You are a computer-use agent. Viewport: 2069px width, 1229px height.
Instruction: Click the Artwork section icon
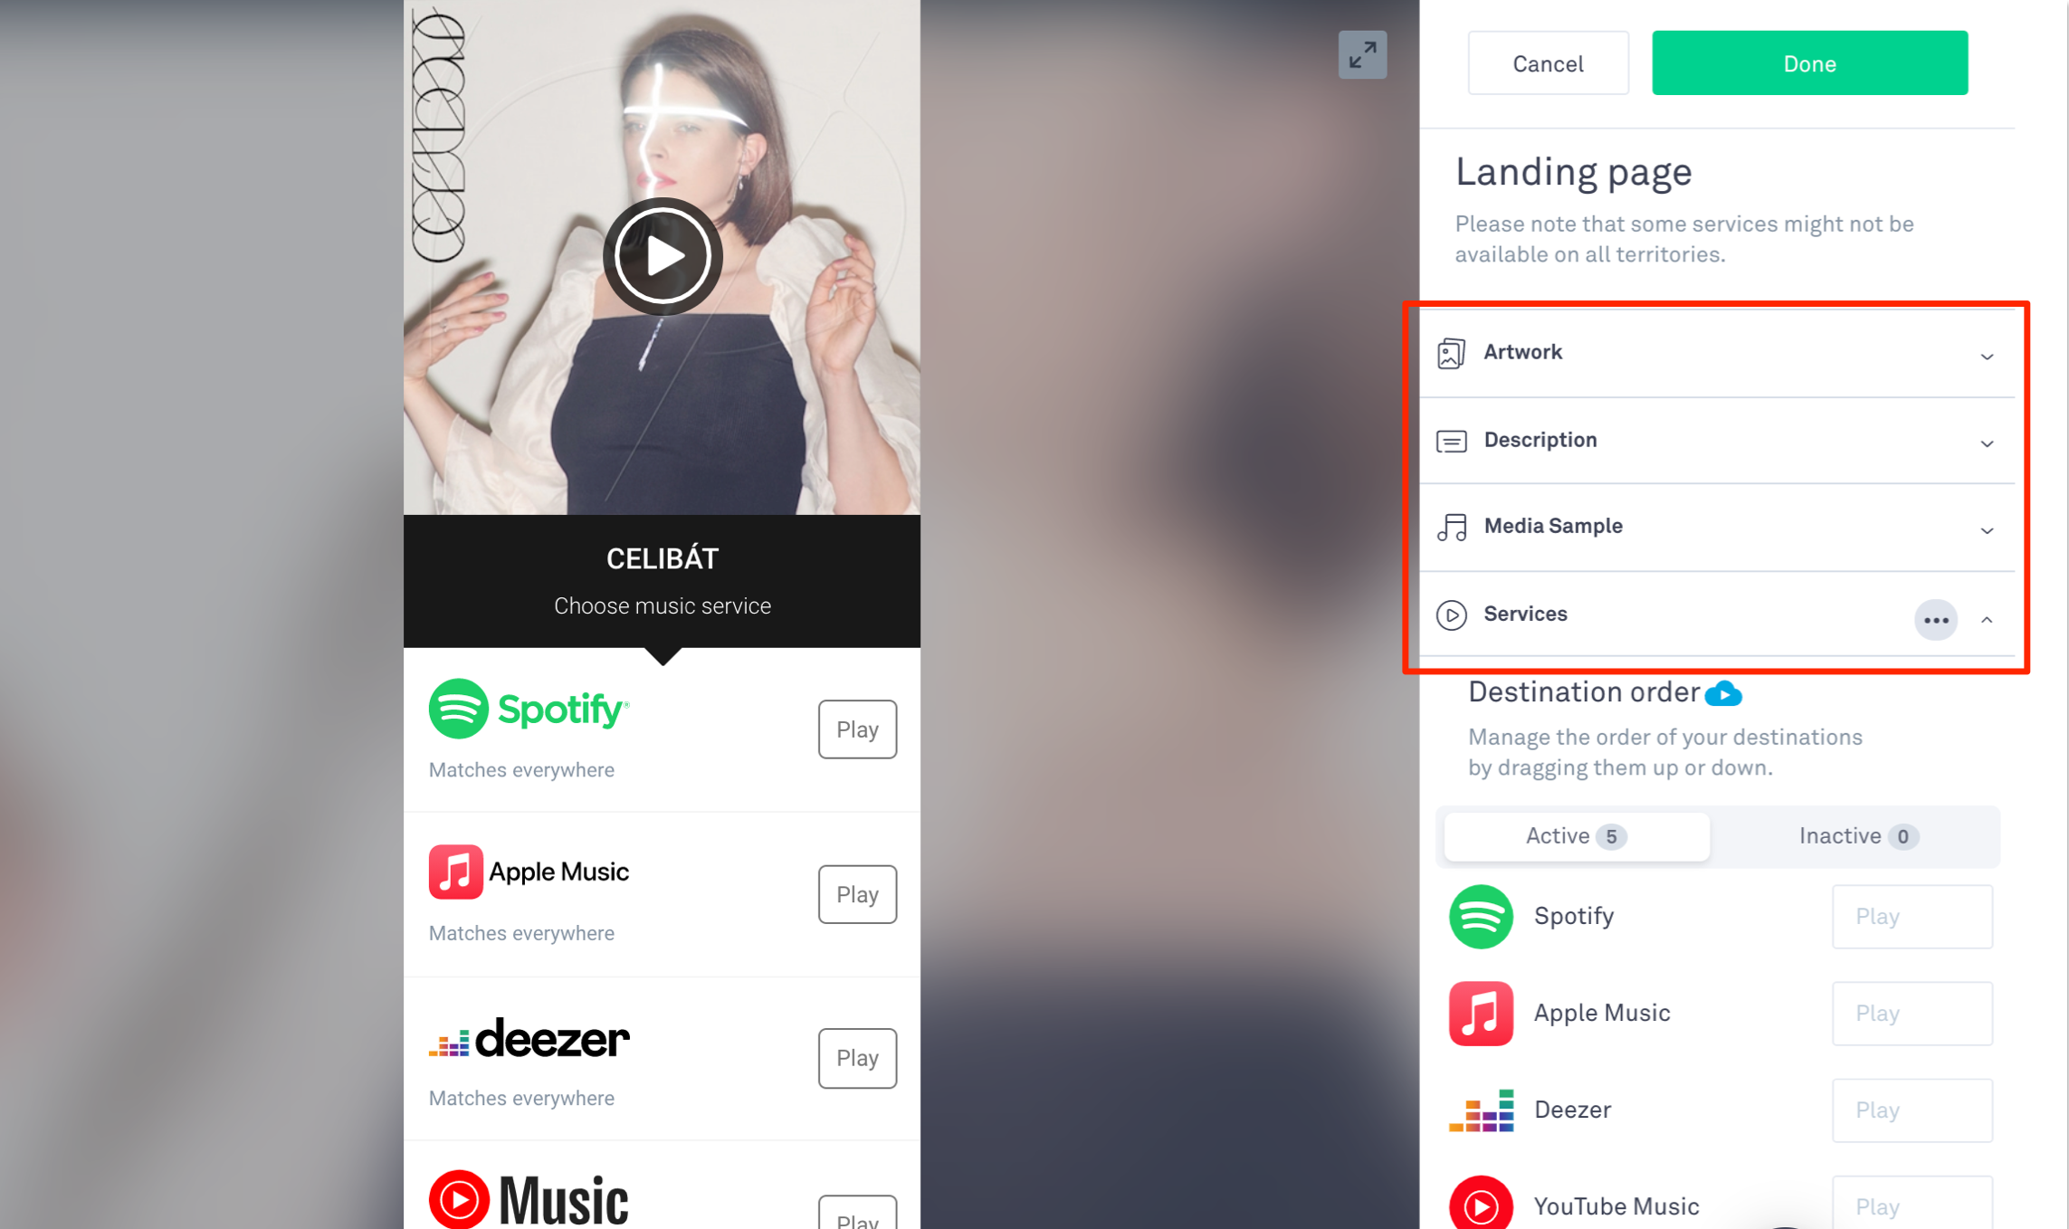coord(1452,353)
